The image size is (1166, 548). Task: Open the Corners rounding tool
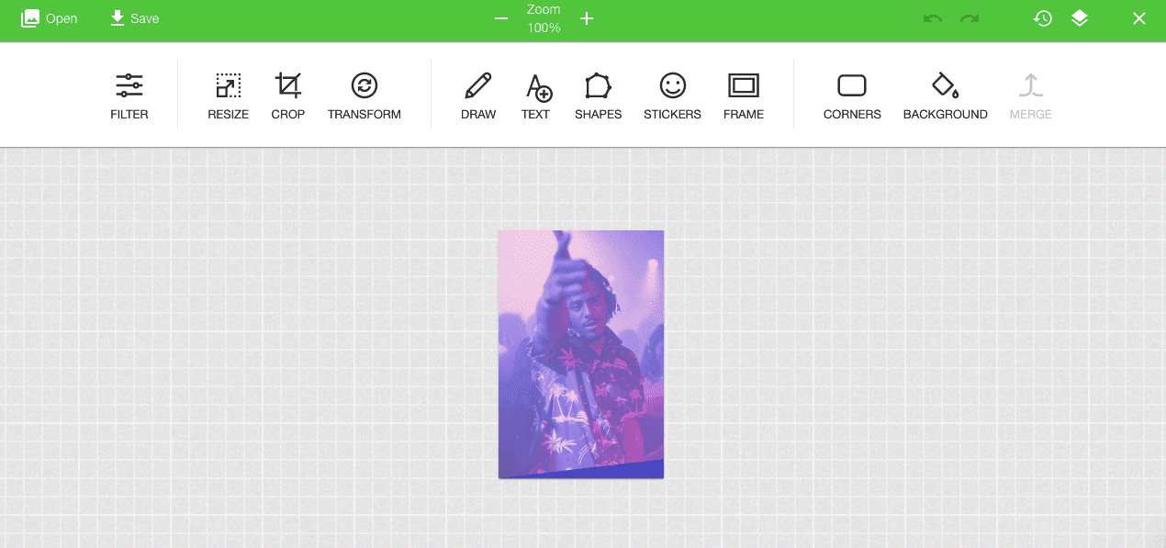point(852,95)
